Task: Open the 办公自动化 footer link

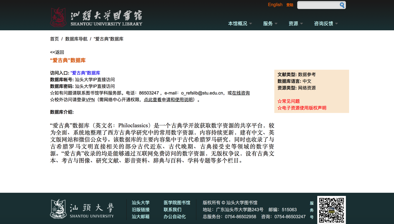Action: (x=175, y=217)
